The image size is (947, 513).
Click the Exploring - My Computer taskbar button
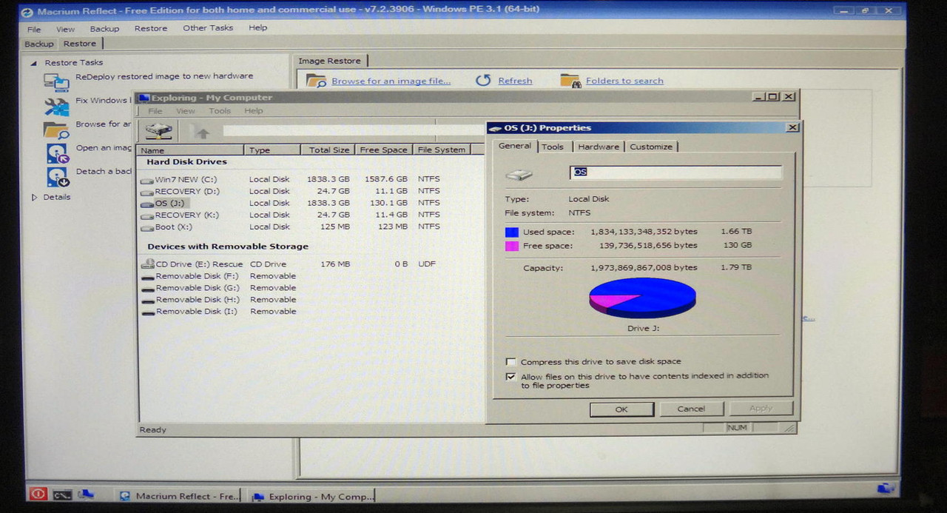[x=312, y=497]
